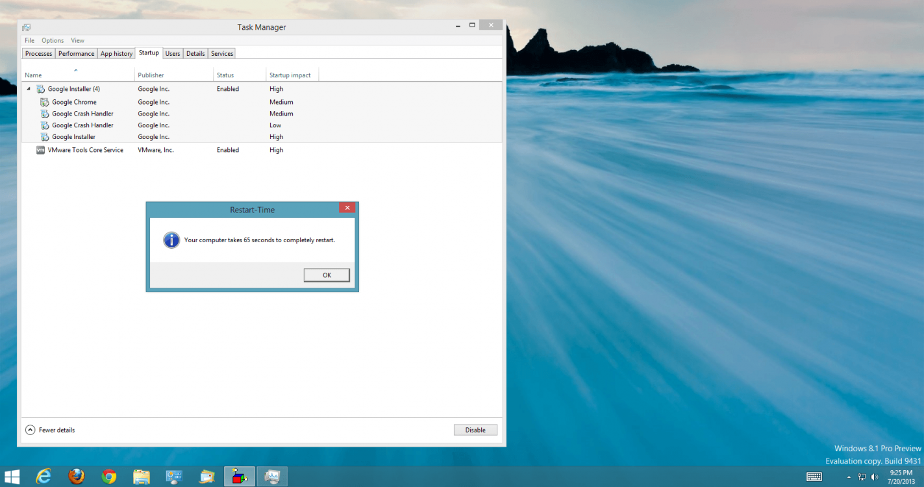Sort by the Status column header

coord(240,74)
